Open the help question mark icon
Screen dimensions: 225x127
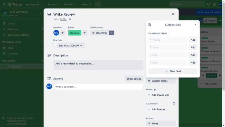(x=214, y=4)
